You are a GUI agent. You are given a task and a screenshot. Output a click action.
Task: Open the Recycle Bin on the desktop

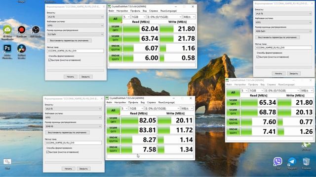[306, 162]
